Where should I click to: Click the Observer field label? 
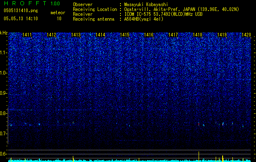pos(83,4)
